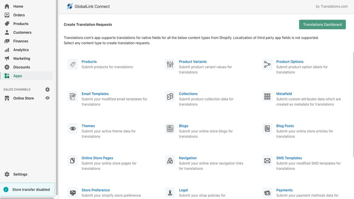View online store via eye icon
The height and width of the screenshot is (199, 354).
click(48, 98)
